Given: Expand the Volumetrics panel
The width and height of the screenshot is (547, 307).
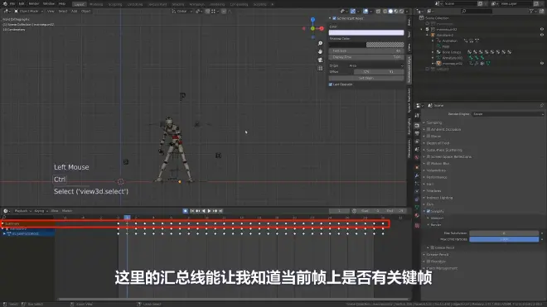Looking at the screenshot, I should pos(436,170).
